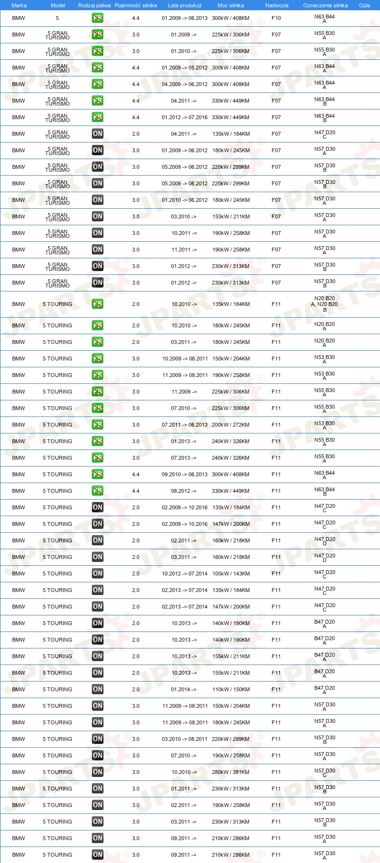Click the Nadwozie column header
The height and width of the screenshot is (863, 380).
(x=276, y=5)
